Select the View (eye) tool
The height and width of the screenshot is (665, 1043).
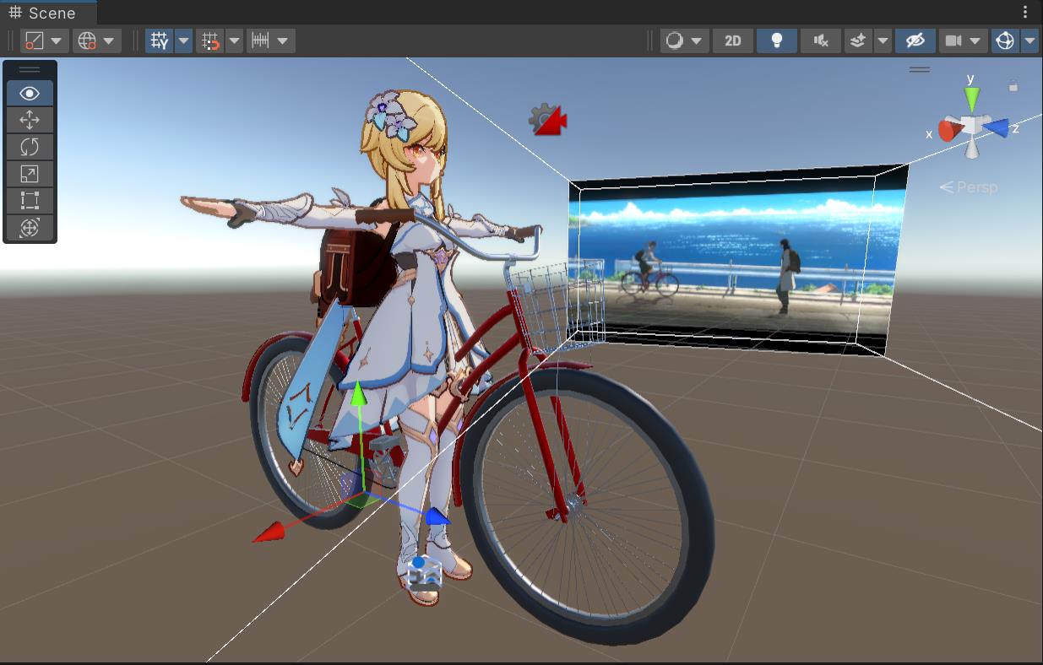30,93
